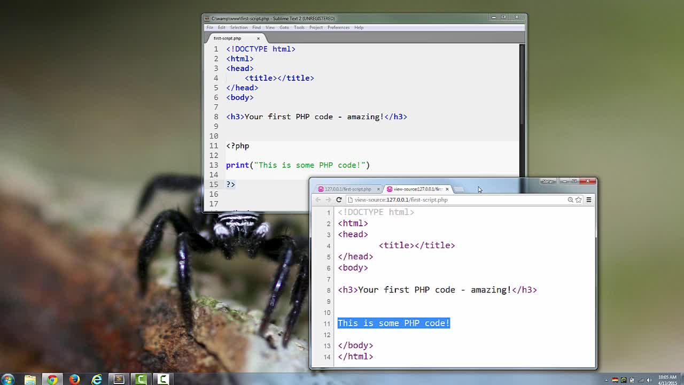The width and height of the screenshot is (684, 385).
Task: Launch Internet Explorer from the taskbar
Action: tap(97, 379)
